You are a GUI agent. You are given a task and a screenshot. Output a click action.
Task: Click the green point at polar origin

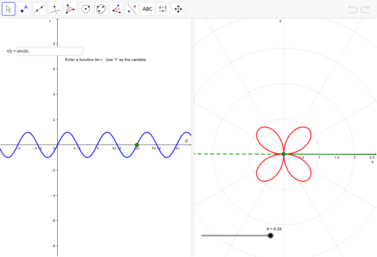click(283, 154)
